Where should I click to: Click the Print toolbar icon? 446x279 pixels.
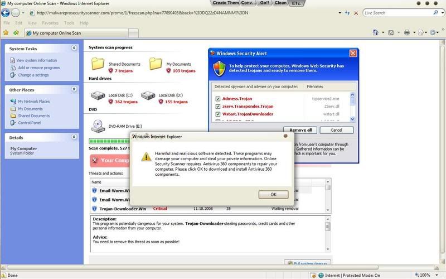[407, 32]
